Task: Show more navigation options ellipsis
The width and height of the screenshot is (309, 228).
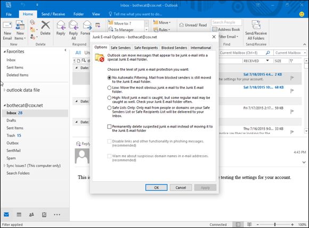Action: tap(57, 215)
